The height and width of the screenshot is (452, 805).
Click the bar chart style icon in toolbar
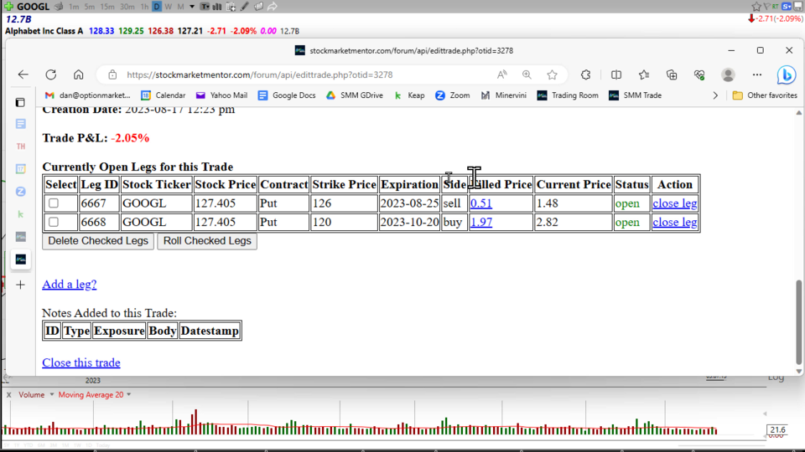tap(217, 7)
